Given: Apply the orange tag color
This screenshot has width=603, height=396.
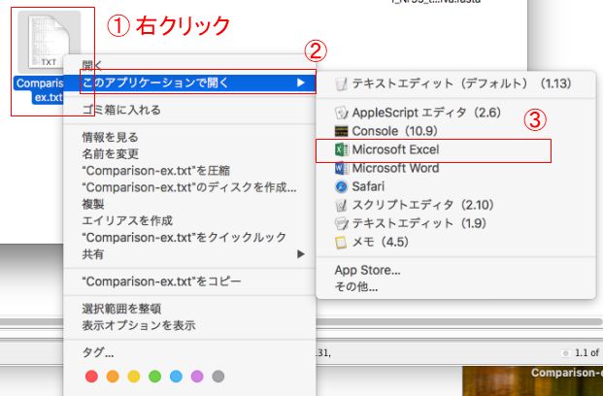Looking at the screenshot, I should coord(113,376).
